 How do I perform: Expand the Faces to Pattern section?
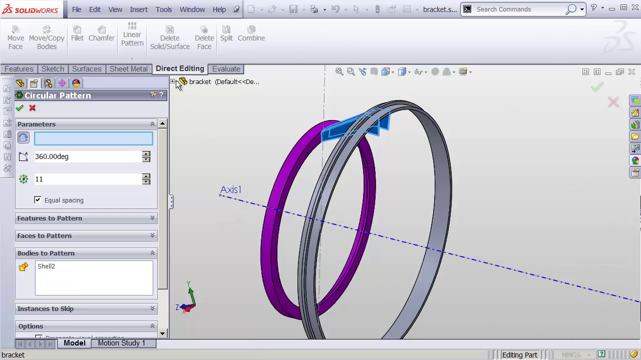152,235
